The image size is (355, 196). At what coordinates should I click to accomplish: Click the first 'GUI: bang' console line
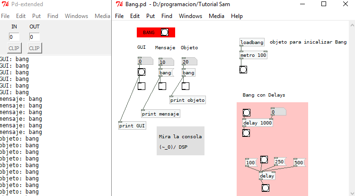tap(14, 59)
